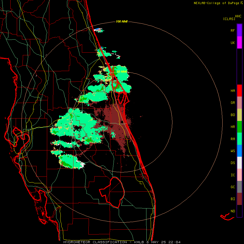Click the ND legend label
Image resolution: width=244 pixels, height=244 pixels.
(233, 211)
